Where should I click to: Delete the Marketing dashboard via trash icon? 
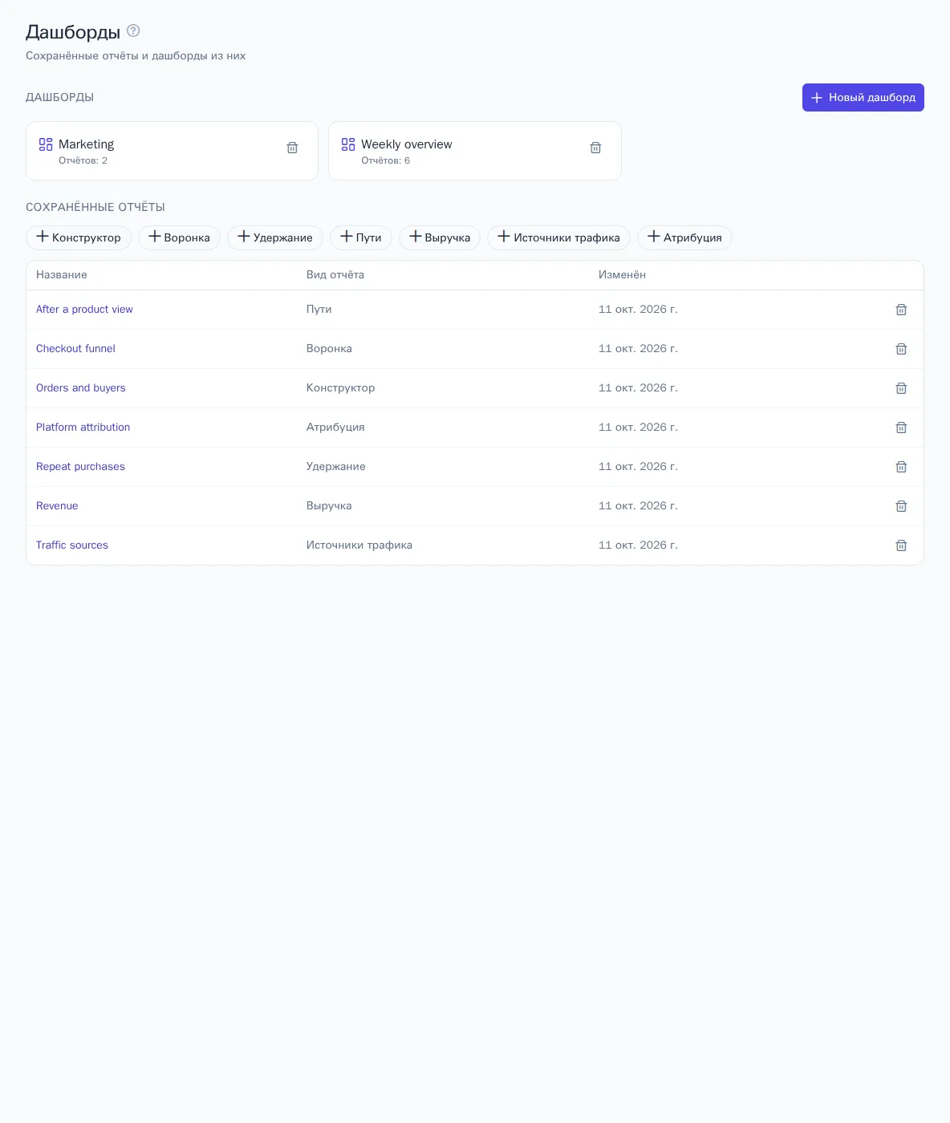tap(292, 148)
